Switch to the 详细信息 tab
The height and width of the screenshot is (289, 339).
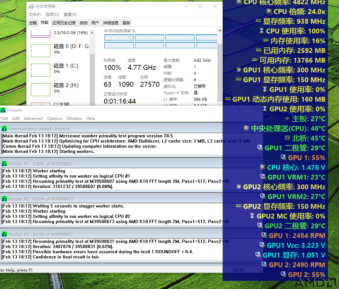[x=111, y=23]
